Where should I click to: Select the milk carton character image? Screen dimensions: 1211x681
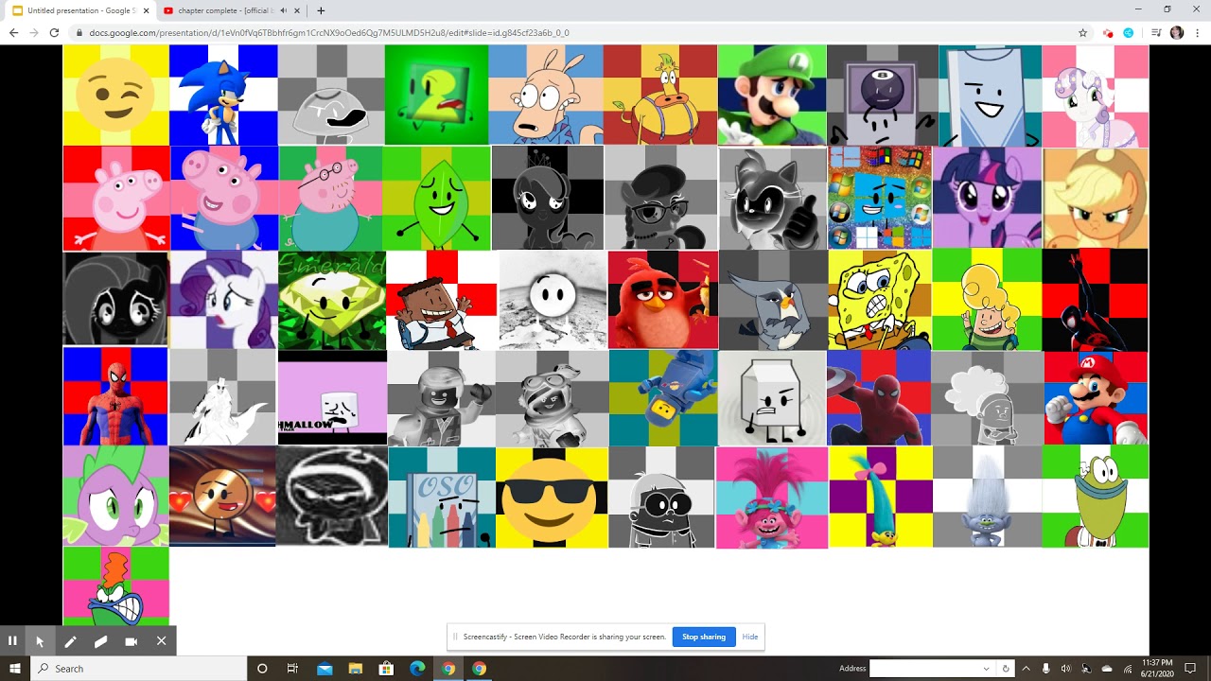(772, 398)
